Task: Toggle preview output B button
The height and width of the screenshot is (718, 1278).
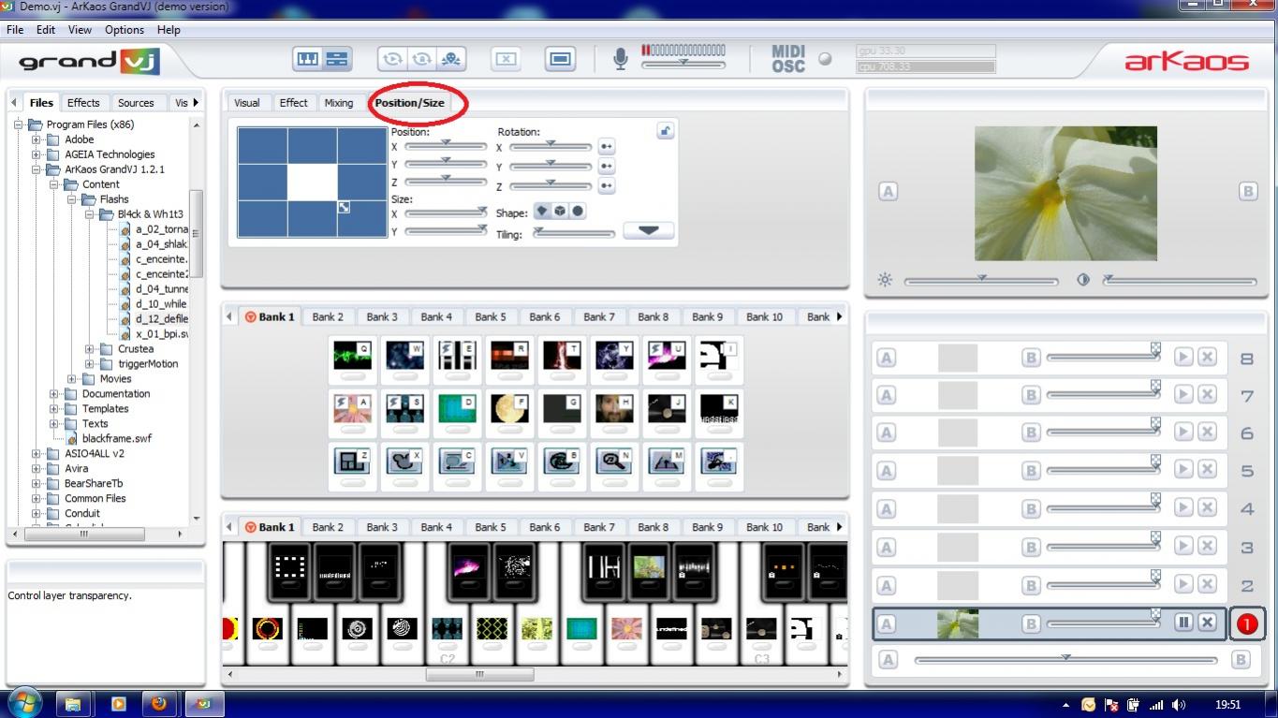Action: tap(1248, 192)
